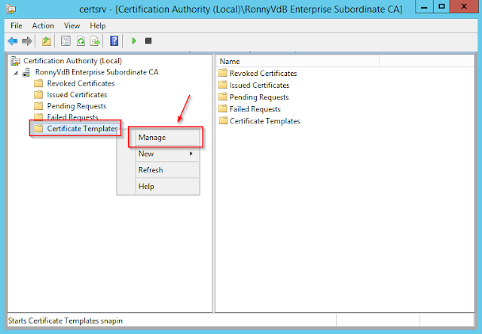Select Refresh in the context menu
The image size is (482, 334).
pos(150,170)
